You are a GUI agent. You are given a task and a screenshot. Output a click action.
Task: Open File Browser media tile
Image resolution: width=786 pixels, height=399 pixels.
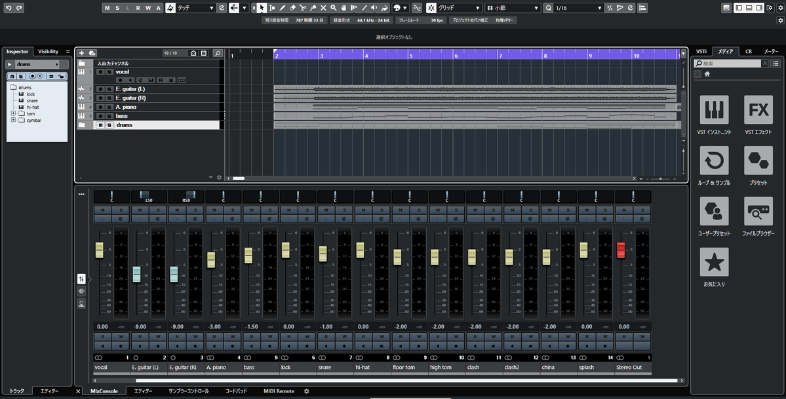pos(758,211)
